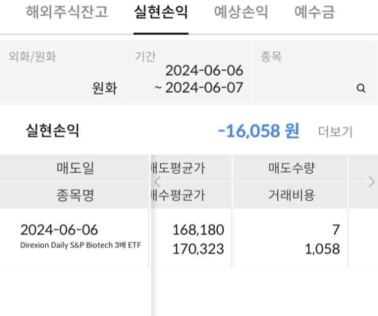Select the 실현손익 tab
This screenshot has height=316, width=378.
click(x=161, y=13)
